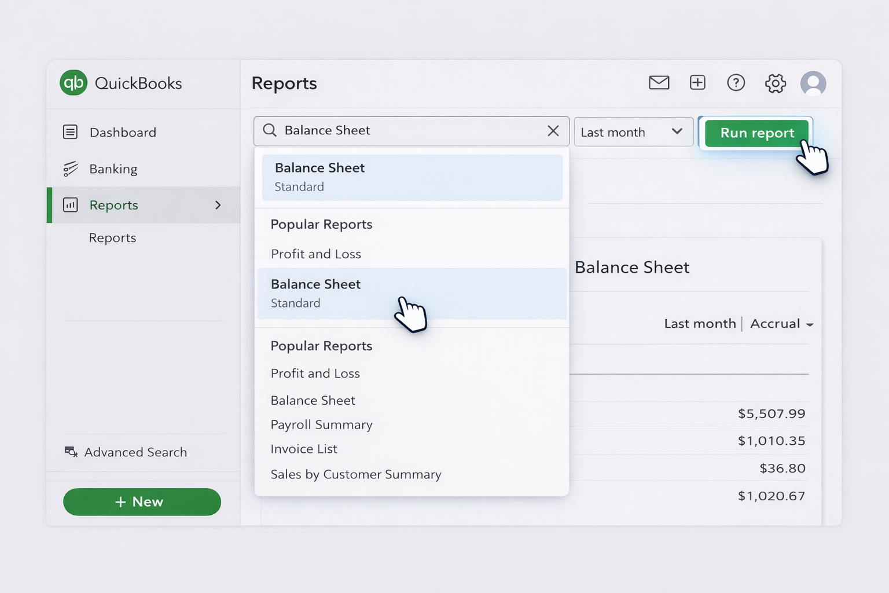Choose Payroll Summary report
This screenshot has height=593, width=889.
click(x=321, y=425)
